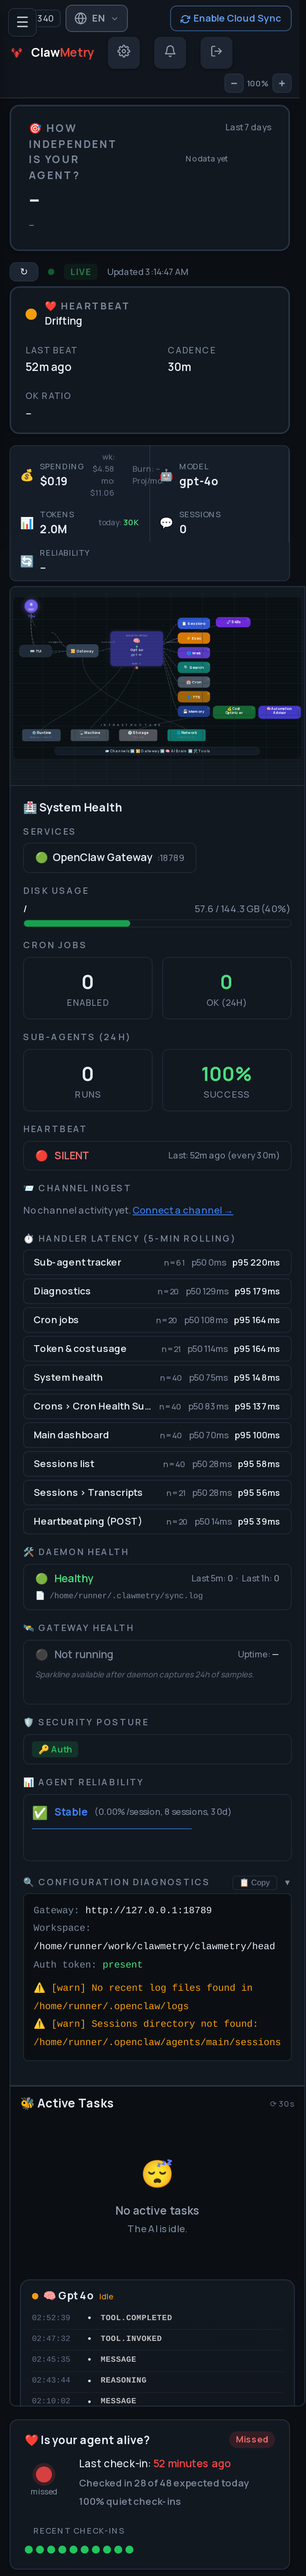This screenshot has height=2576, width=306.
Task: Copy the configuration diagnostics
Action: coord(256,1882)
